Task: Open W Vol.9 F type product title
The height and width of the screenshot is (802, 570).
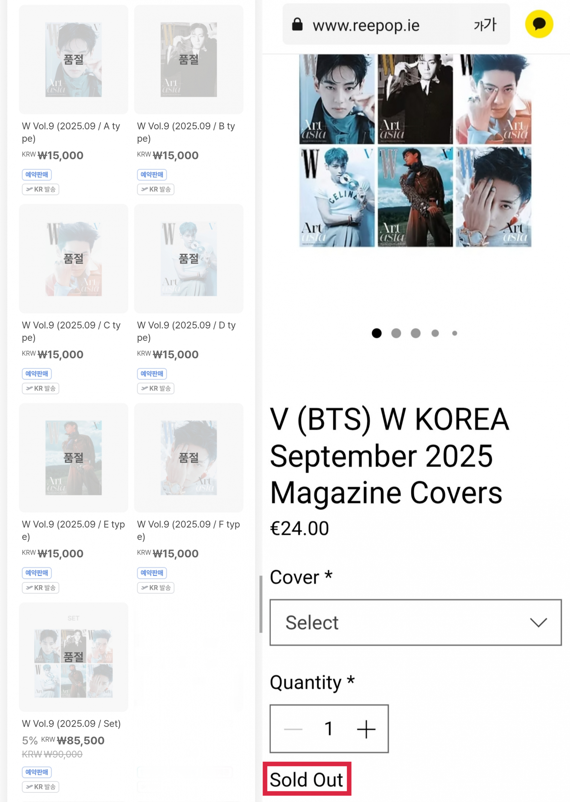Action: 188,530
